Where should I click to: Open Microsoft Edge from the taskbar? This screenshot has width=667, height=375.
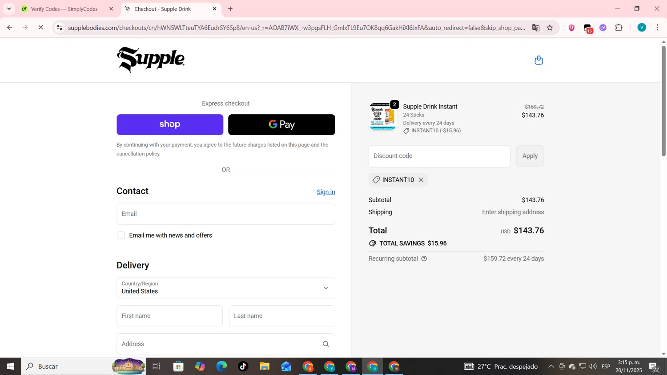point(221,367)
